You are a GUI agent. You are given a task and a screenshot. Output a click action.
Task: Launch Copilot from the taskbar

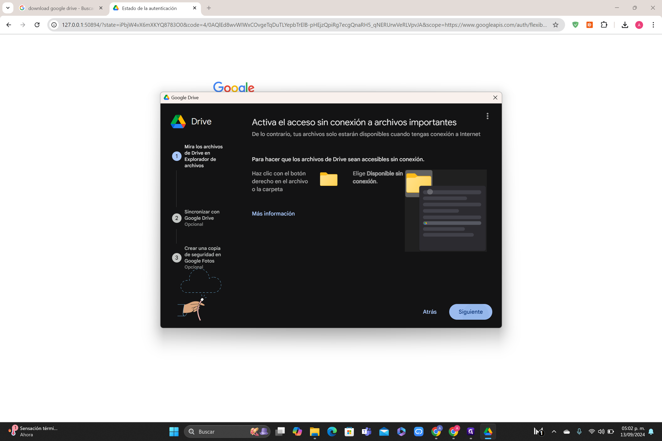click(297, 432)
